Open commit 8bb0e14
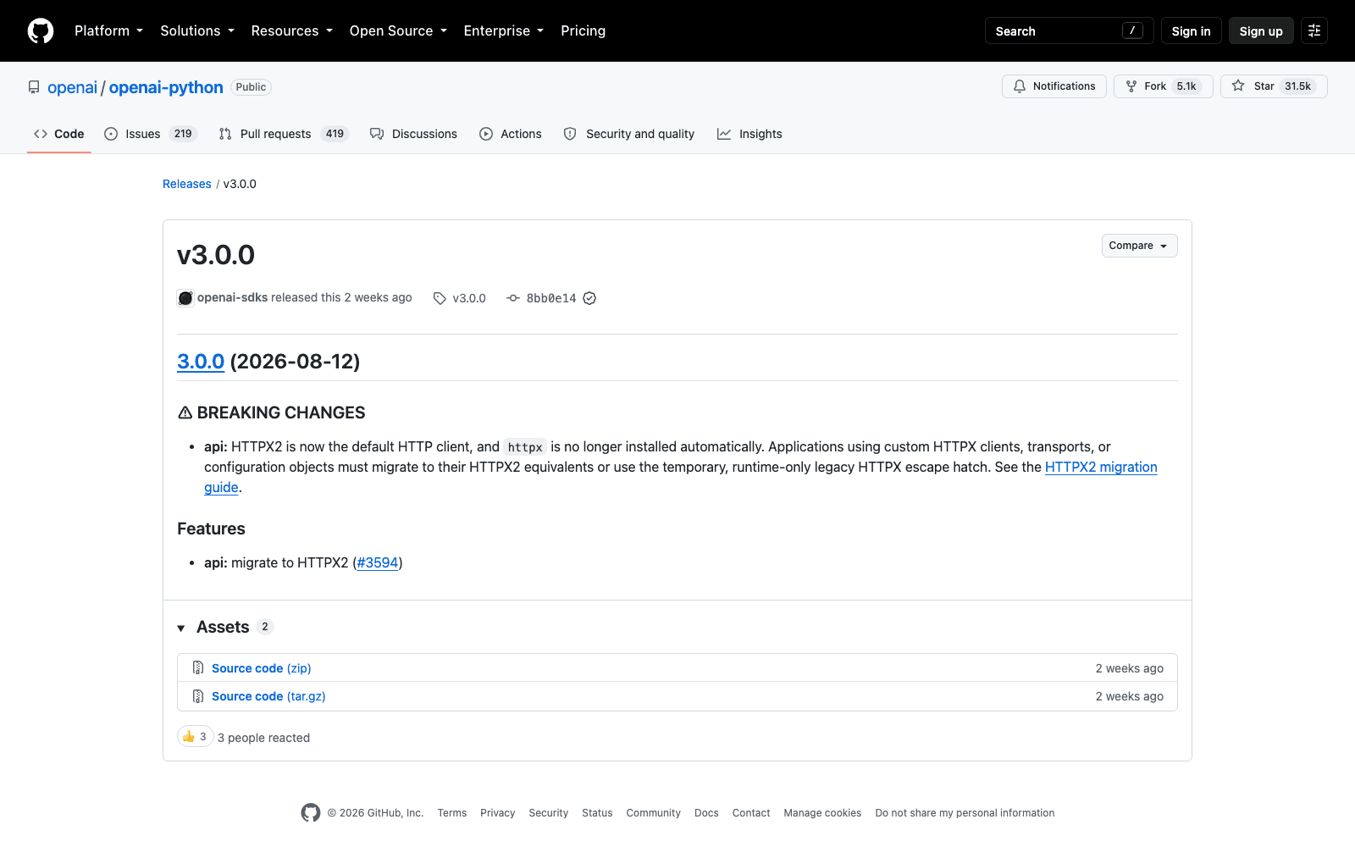1355x847 pixels. pyautogui.click(x=551, y=298)
